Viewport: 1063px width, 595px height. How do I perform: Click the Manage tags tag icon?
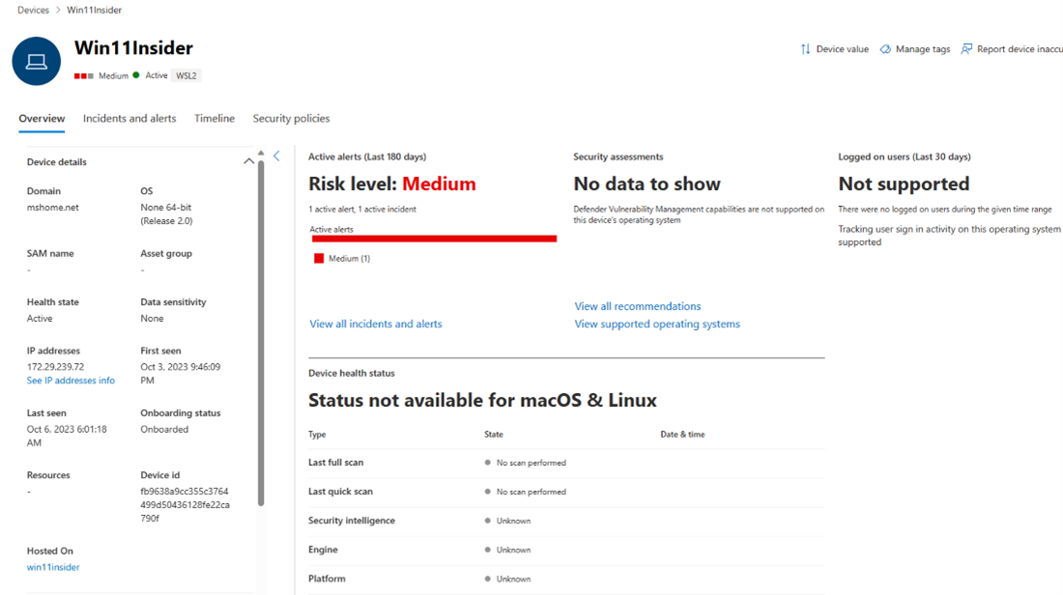click(x=885, y=49)
